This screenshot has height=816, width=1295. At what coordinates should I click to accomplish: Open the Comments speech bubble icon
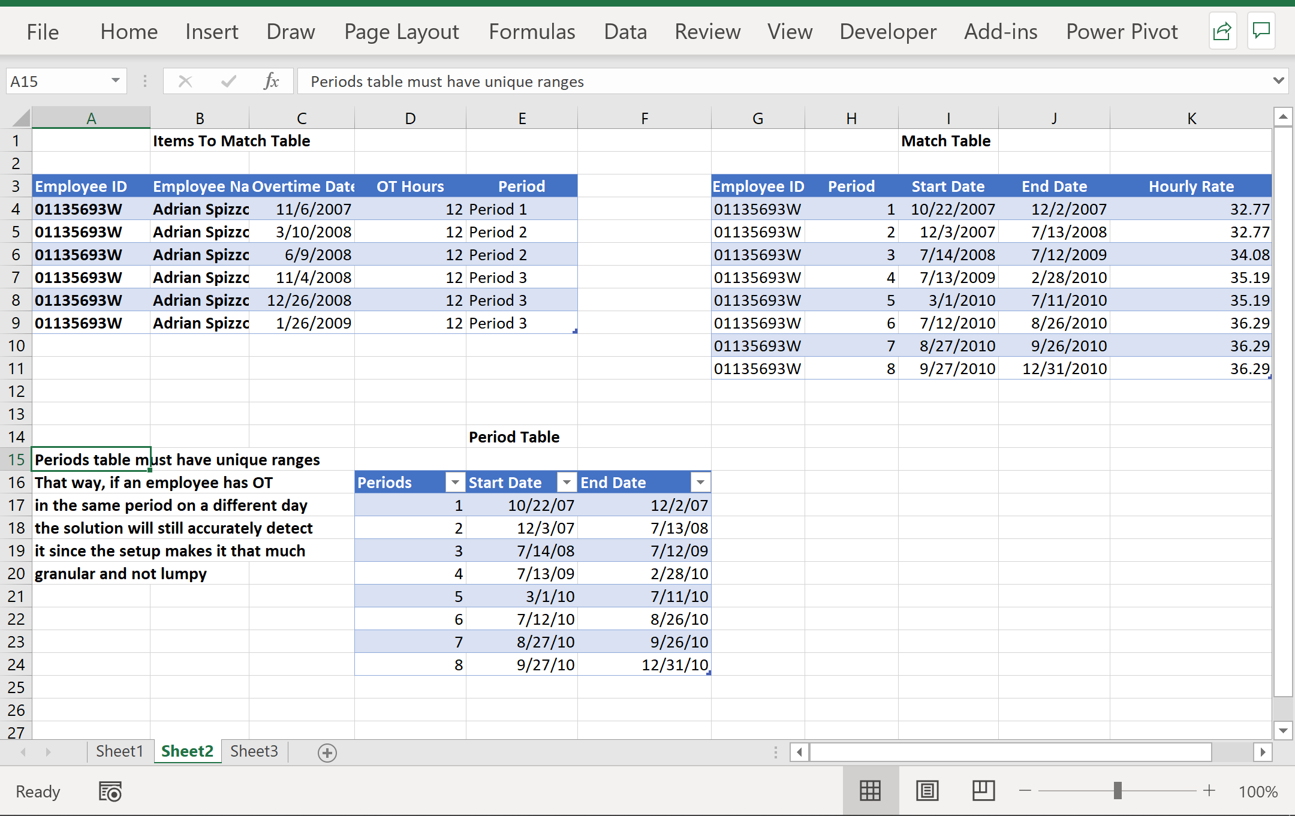pyautogui.click(x=1261, y=31)
